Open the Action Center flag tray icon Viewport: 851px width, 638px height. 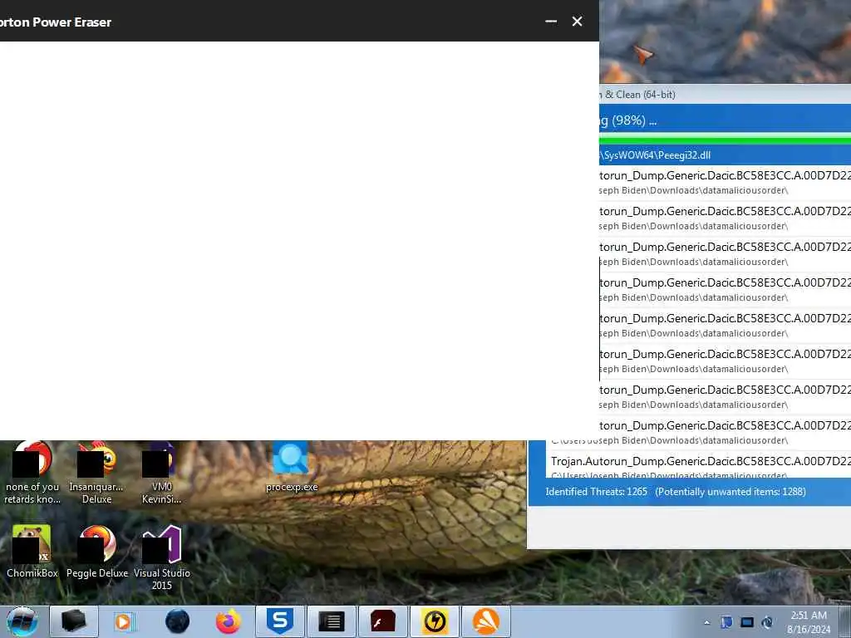pyautogui.click(x=726, y=622)
